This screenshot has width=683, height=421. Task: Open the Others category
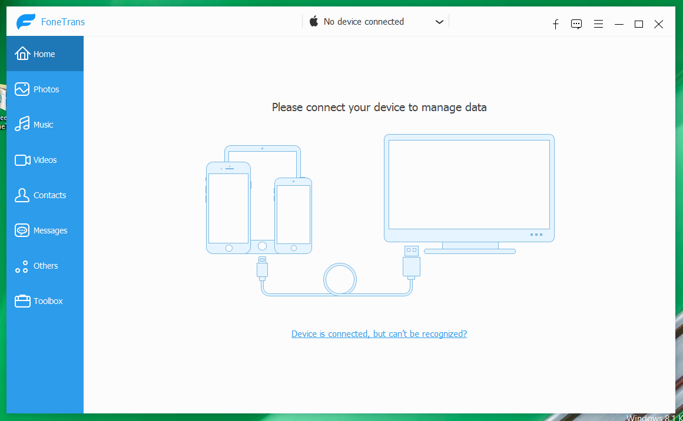point(45,266)
